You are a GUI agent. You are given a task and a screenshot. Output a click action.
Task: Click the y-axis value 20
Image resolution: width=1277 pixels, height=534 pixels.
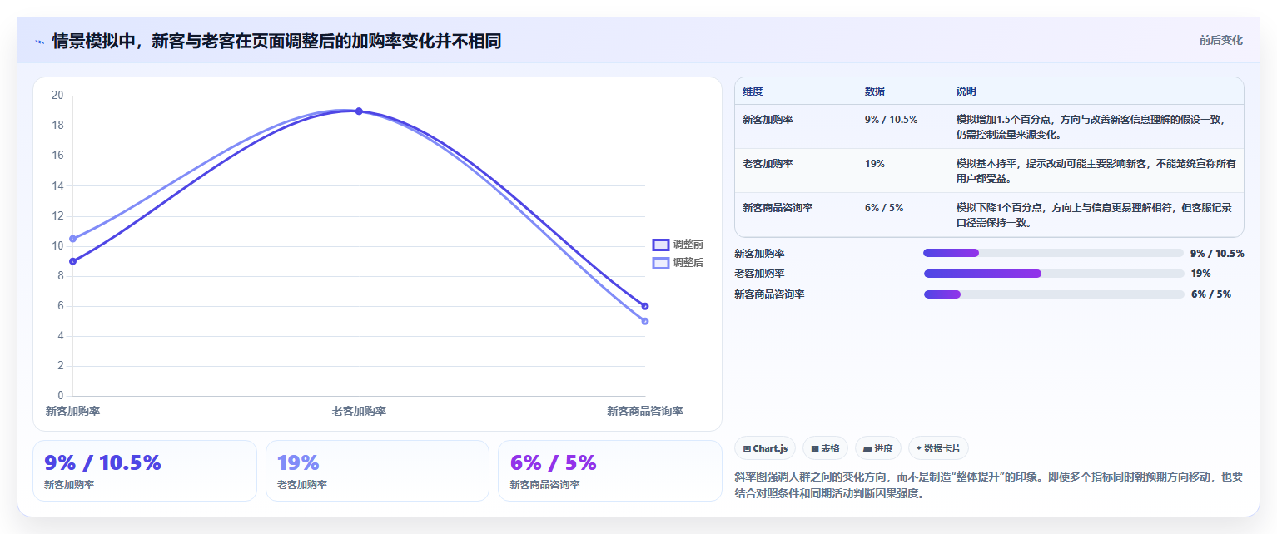point(57,96)
